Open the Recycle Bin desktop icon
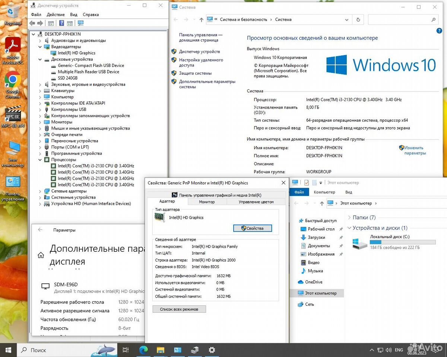Image resolution: width=447 pixels, height=357 pixels. pyautogui.click(x=13, y=14)
